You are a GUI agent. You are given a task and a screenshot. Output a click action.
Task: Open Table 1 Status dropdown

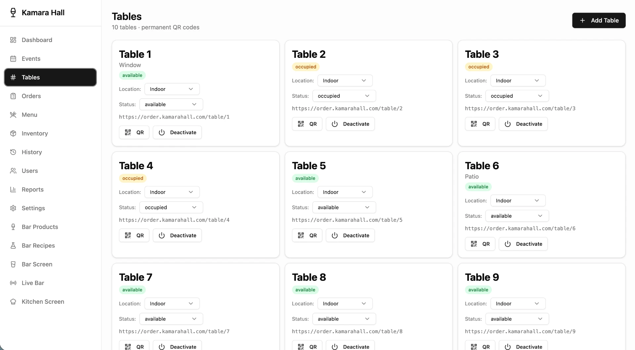(x=171, y=104)
